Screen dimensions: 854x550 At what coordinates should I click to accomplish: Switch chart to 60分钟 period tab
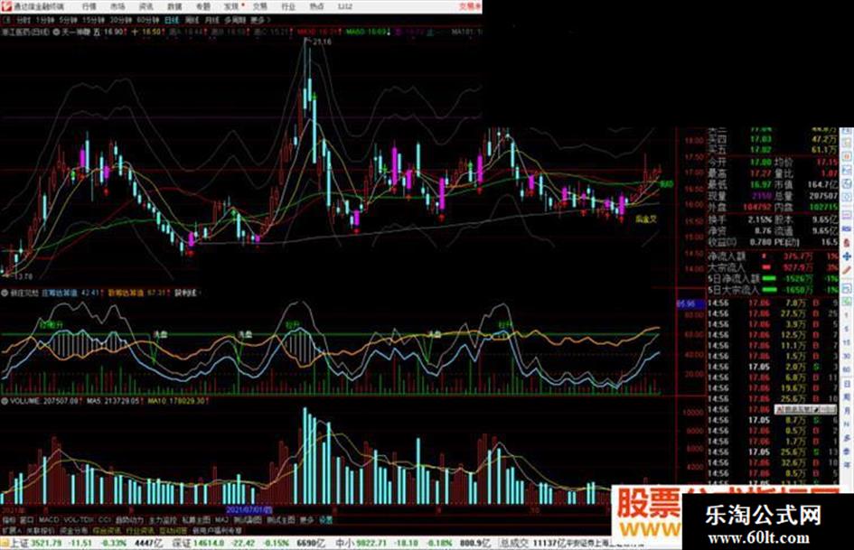tap(148, 20)
